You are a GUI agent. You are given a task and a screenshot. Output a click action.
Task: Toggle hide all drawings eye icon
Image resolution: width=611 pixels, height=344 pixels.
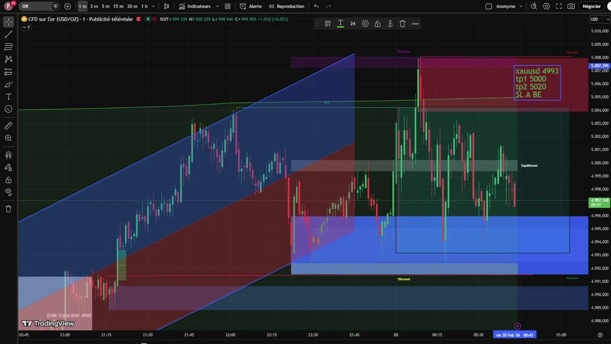point(8,192)
